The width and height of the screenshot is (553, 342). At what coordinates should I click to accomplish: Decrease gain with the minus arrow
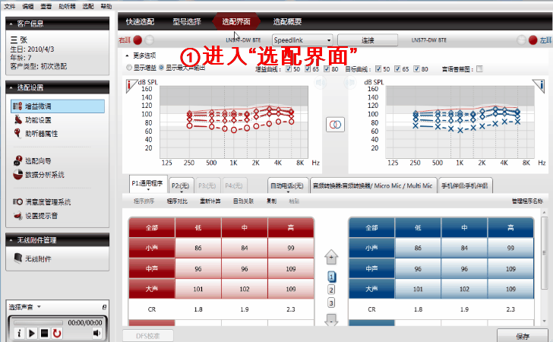pos(331,320)
